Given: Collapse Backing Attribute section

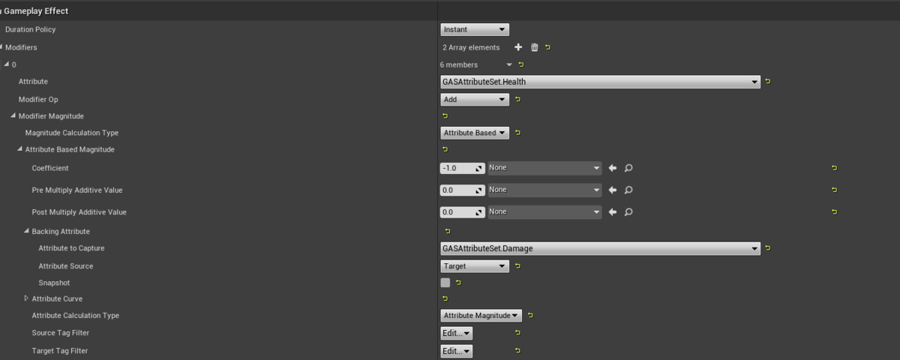Looking at the screenshot, I should [26, 232].
